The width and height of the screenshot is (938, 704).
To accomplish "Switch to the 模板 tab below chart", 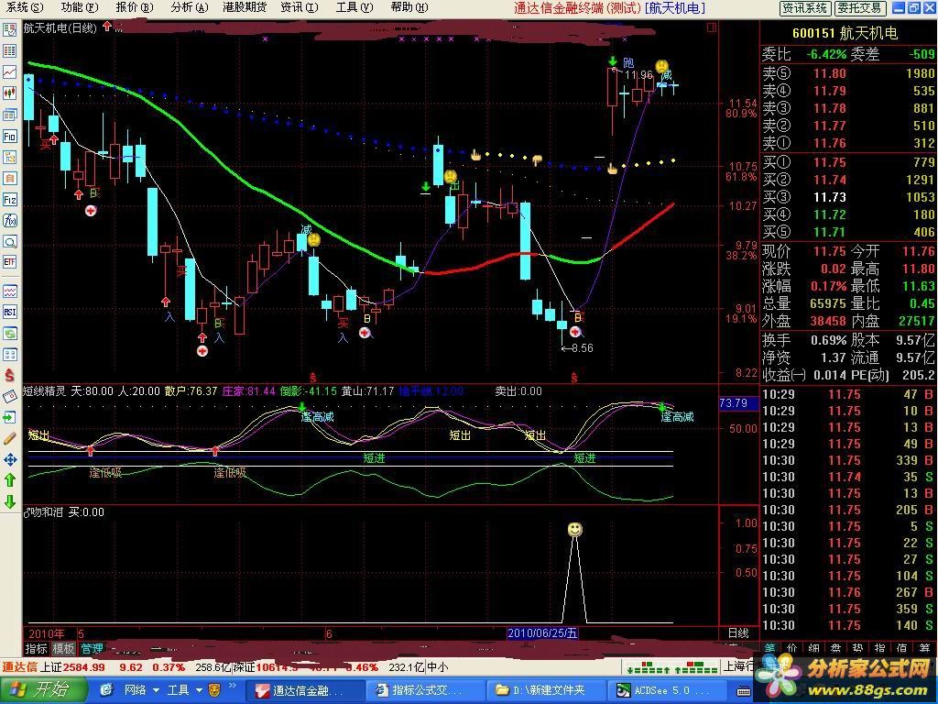I will [x=63, y=648].
